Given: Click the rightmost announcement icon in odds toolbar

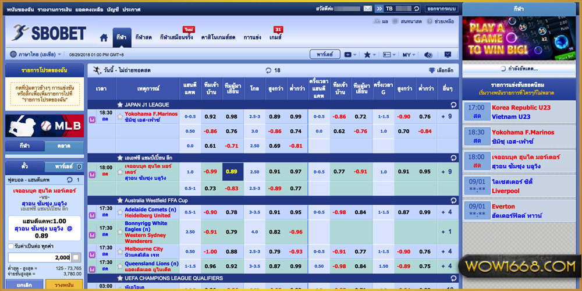Looking at the screenshot, I should 448,54.
